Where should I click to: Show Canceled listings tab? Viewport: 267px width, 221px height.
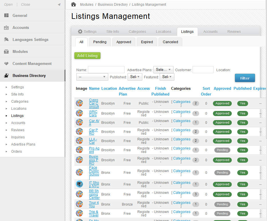[170, 42]
